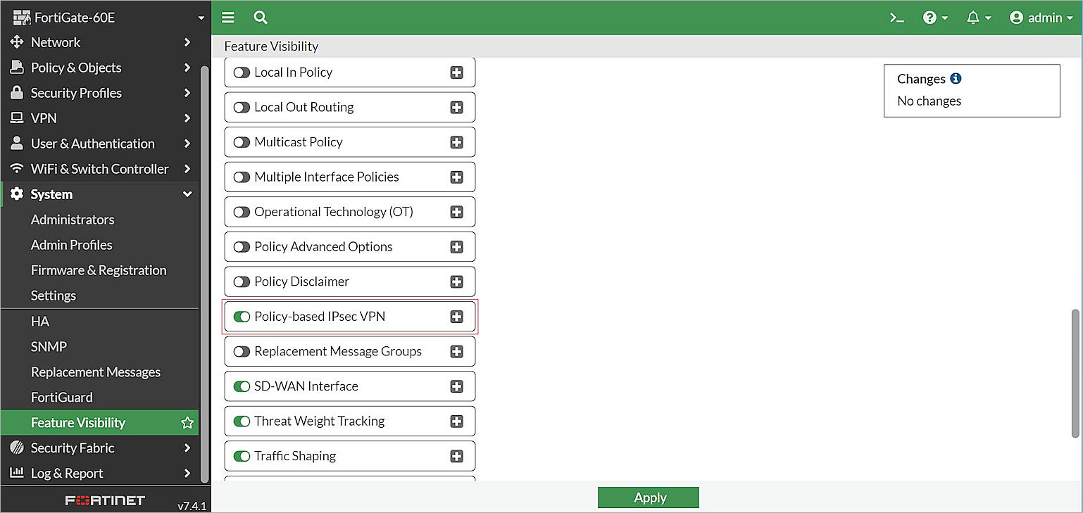The height and width of the screenshot is (513, 1083).
Task: Disable the Policy-based IPsec VPN toggle
Action: tap(242, 316)
